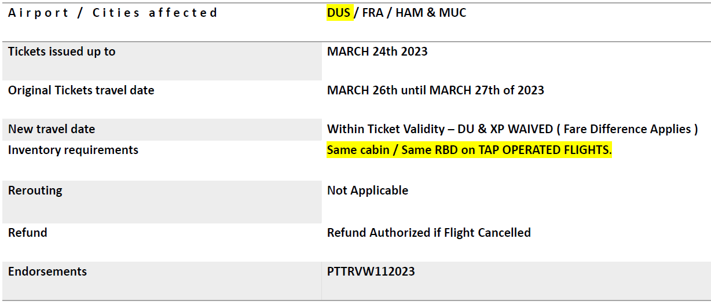This screenshot has height=308, width=711.
Task: Click 'MARCH 26th until MARCH 27th of 2023'
Action: click(x=435, y=90)
